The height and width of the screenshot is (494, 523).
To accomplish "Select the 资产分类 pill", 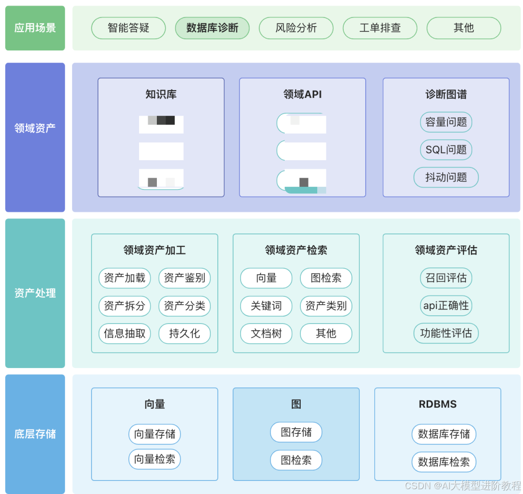I will (185, 306).
